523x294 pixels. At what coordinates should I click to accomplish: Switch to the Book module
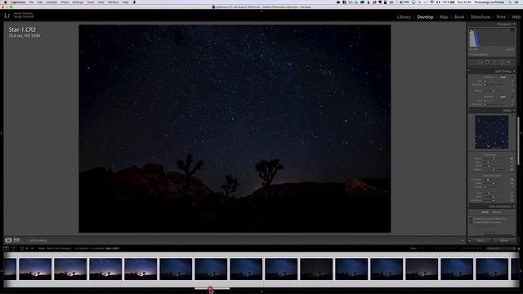(459, 16)
